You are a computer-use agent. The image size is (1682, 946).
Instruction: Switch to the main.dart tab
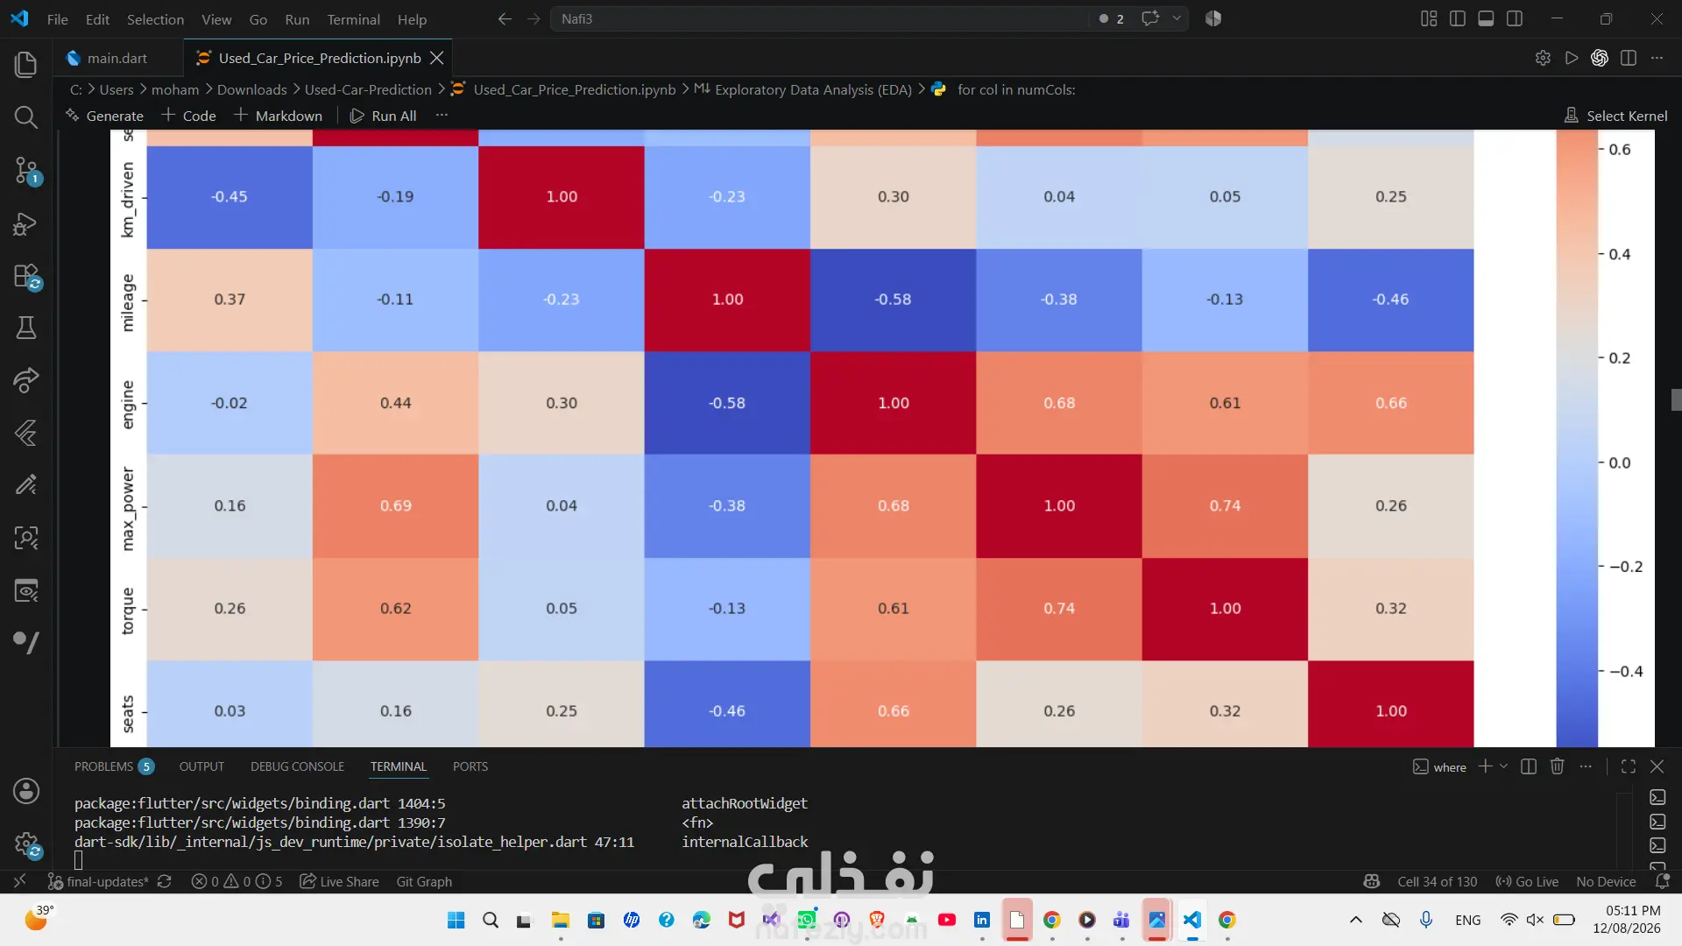(117, 58)
